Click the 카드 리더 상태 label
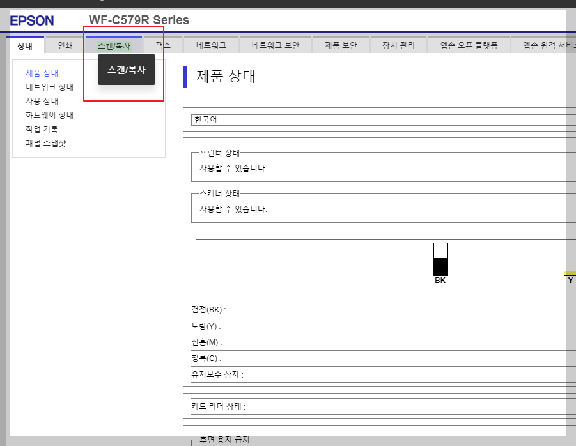Viewport: 576px width, 446px height. (218, 406)
